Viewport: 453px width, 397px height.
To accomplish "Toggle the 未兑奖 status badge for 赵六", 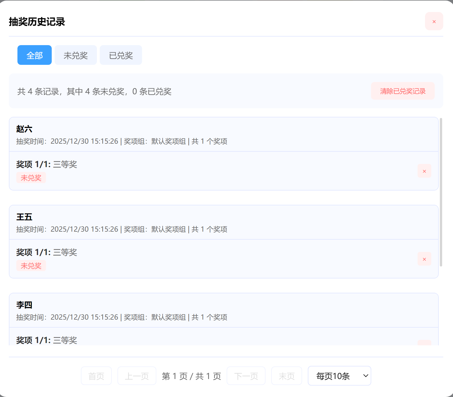I will pos(31,178).
